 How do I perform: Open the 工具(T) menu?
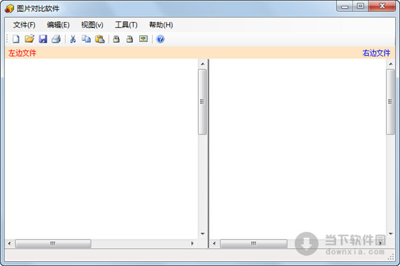coord(126,25)
